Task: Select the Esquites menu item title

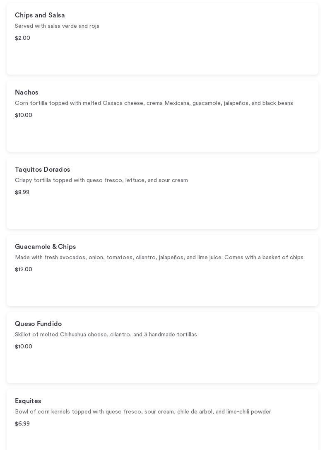Action: point(28,401)
